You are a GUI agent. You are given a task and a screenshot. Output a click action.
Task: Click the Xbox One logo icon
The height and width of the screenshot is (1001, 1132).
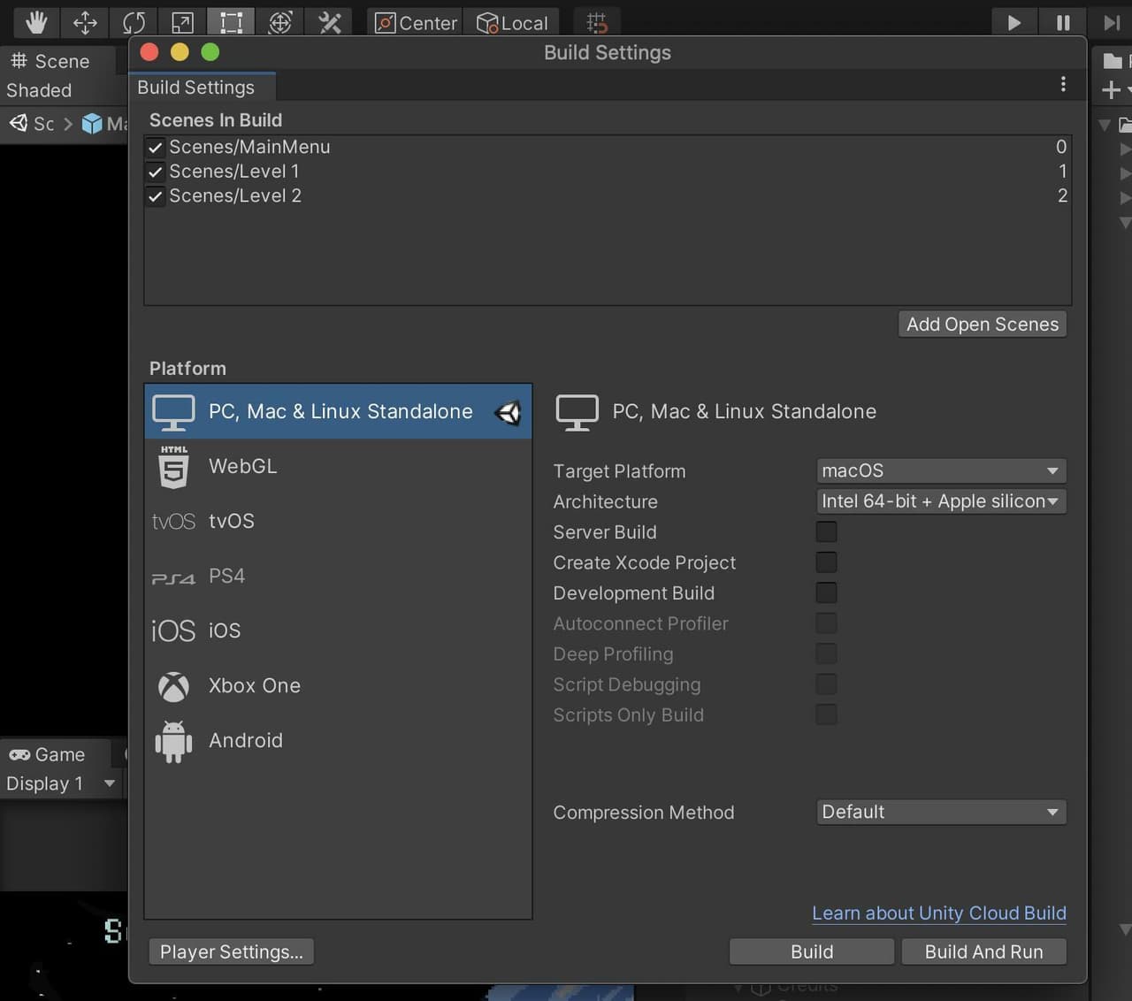tap(173, 686)
